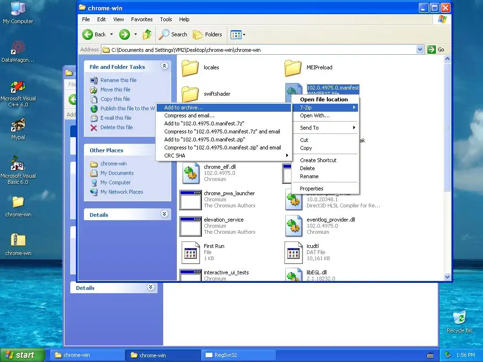Open the Favorites menu
This screenshot has height=362, width=483.
pyautogui.click(x=142, y=19)
